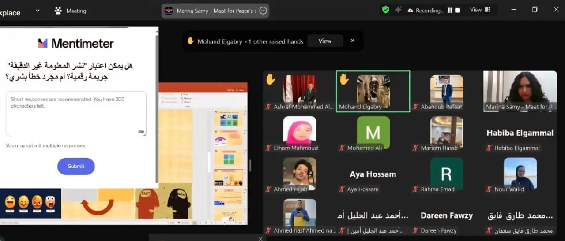Viewport: 565px width, 241px height.
Task: Submit the Mentimeter response
Action: pyautogui.click(x=76, y=166)
